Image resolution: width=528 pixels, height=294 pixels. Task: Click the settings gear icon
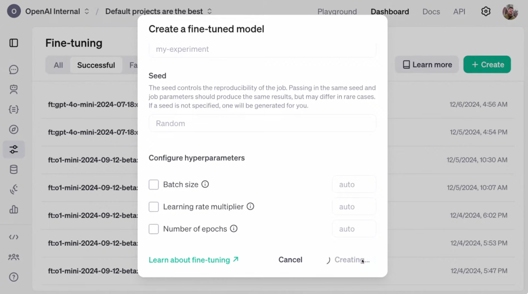[485, 11]
